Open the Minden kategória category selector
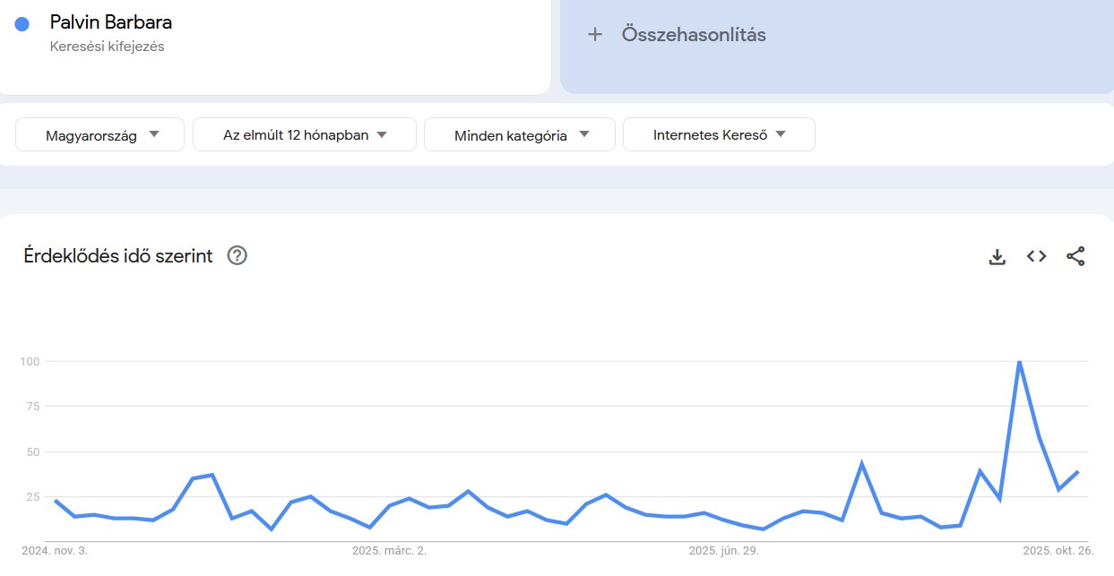 click(x=519, y=134)
